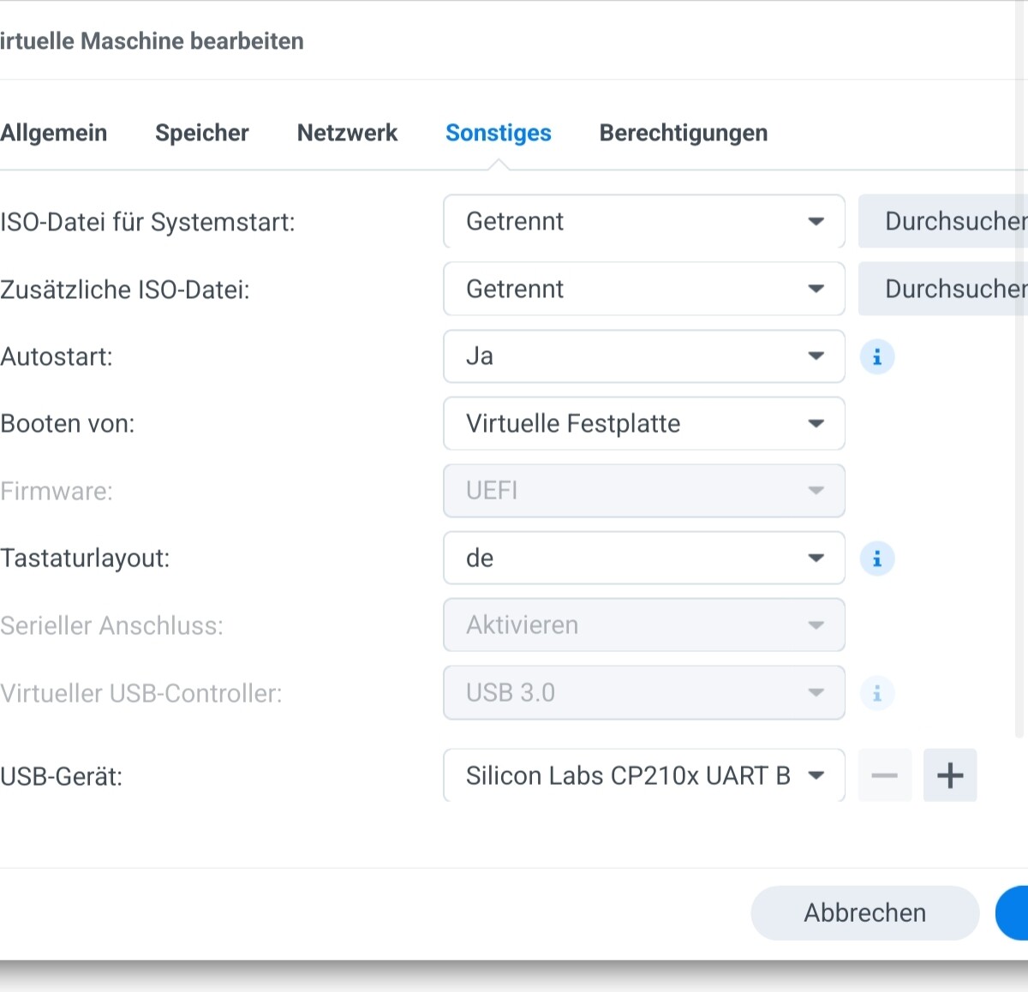Screen dimensions: 1028x992
Task: Open the ISO-Datei für Systemstart dropdown
Action: coord(644,222)
